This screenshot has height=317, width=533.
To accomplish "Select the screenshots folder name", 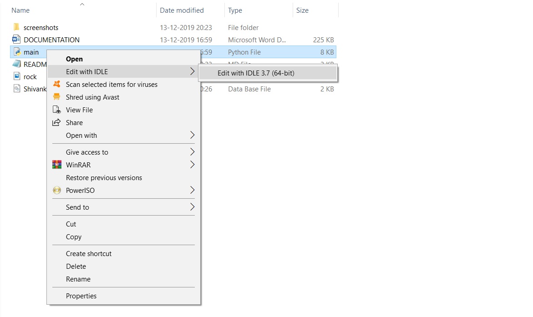I will pos(41,28).
